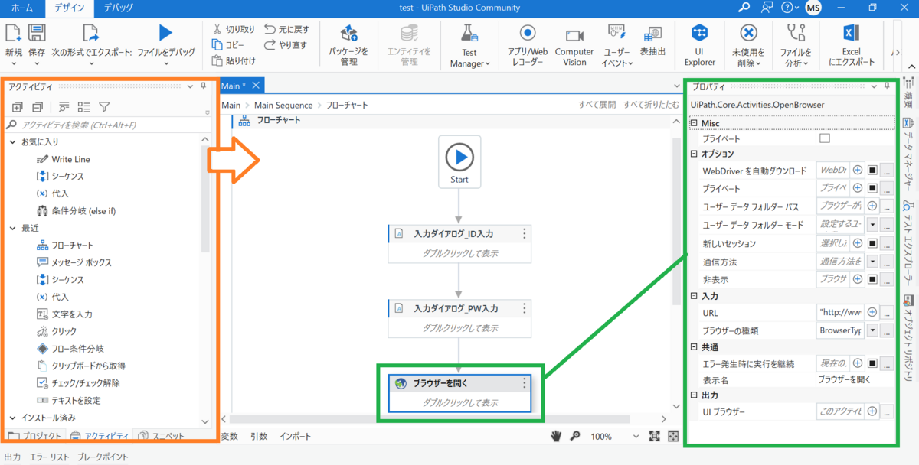Click やり直す (Redo) in the ribbon
Screen dimensions: 919x465
coord(285,45)
